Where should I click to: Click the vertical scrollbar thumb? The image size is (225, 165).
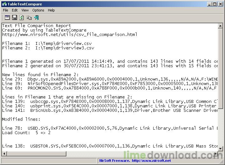click(x=220, y=69)
